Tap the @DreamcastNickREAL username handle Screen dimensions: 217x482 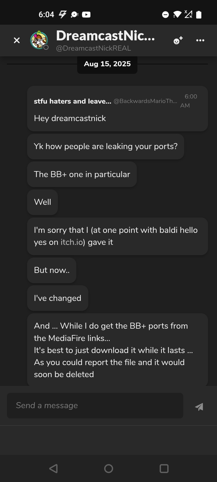93,48
